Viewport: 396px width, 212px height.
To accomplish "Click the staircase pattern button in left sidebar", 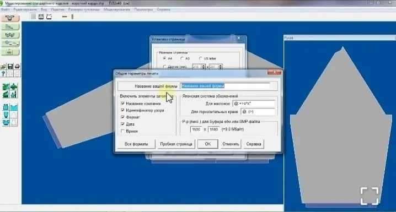I will click(10, 27).
